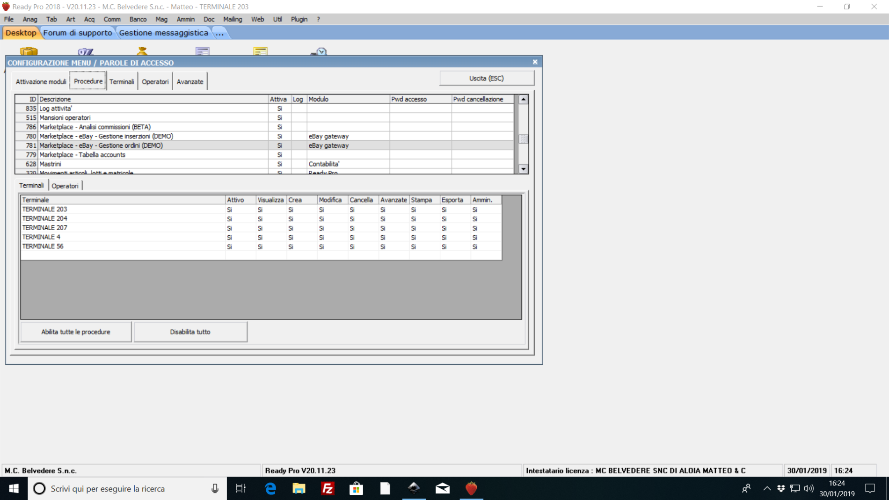Open the Forum di supporto tab
Image resolution: width=889 pixels, height=500 pixels.
click(78, 33)
